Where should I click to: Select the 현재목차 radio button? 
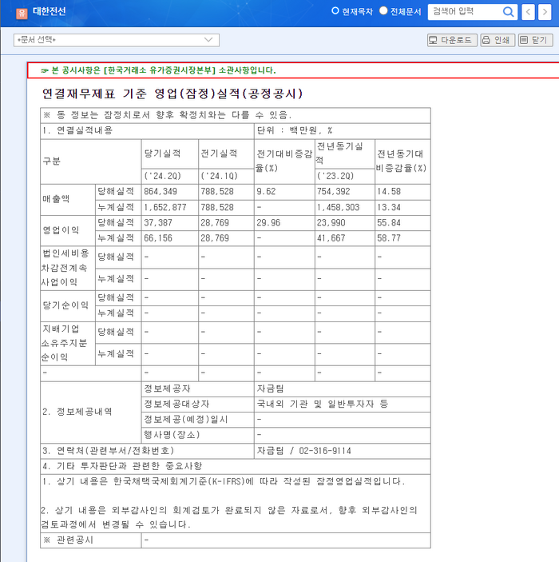[x=335, y=10]
